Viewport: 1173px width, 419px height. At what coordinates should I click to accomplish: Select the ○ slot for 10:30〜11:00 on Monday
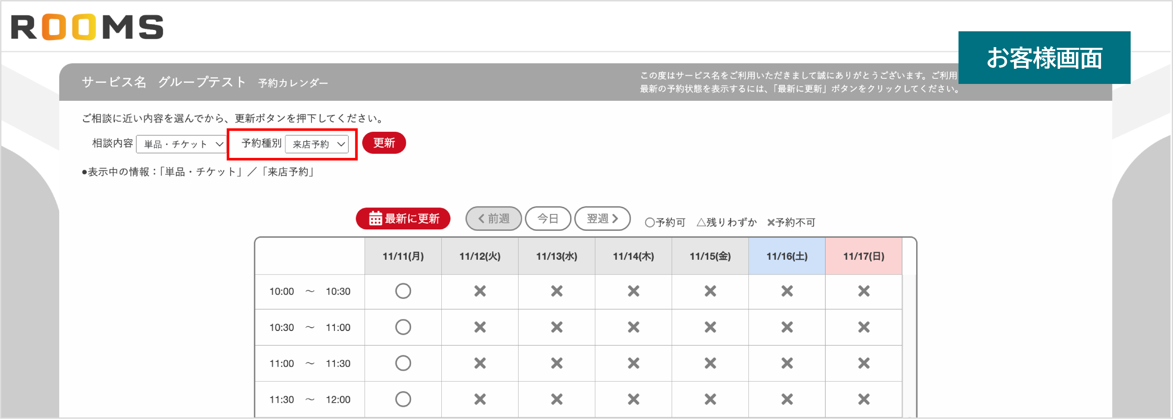[402, 327]
